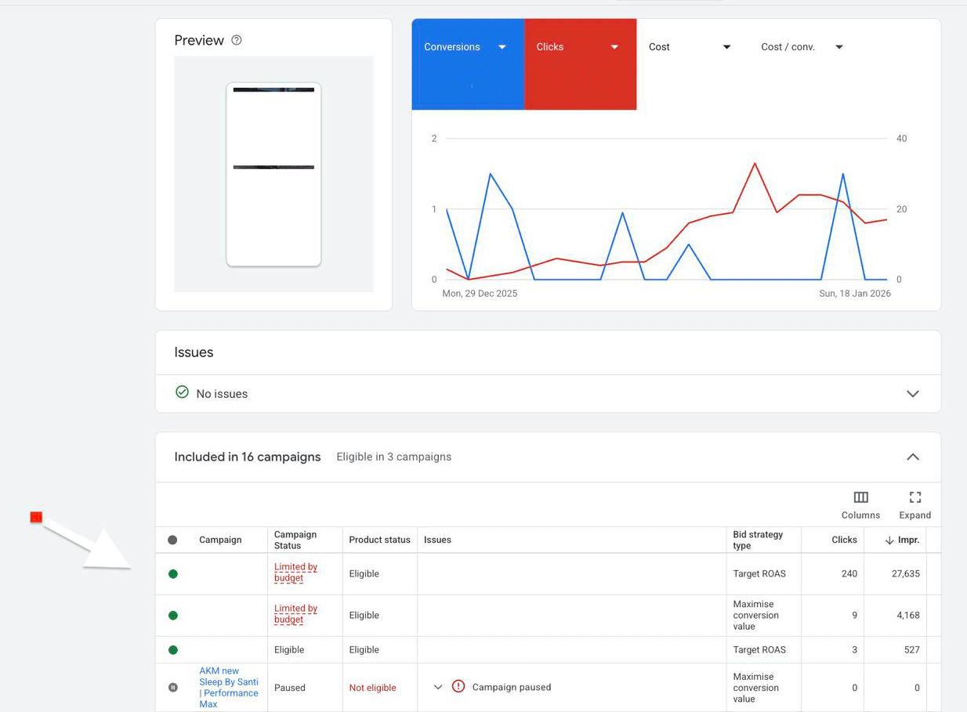
Task: Click the Preview help question mark icon
Action: pyautogui.click(x=237, y=40)
